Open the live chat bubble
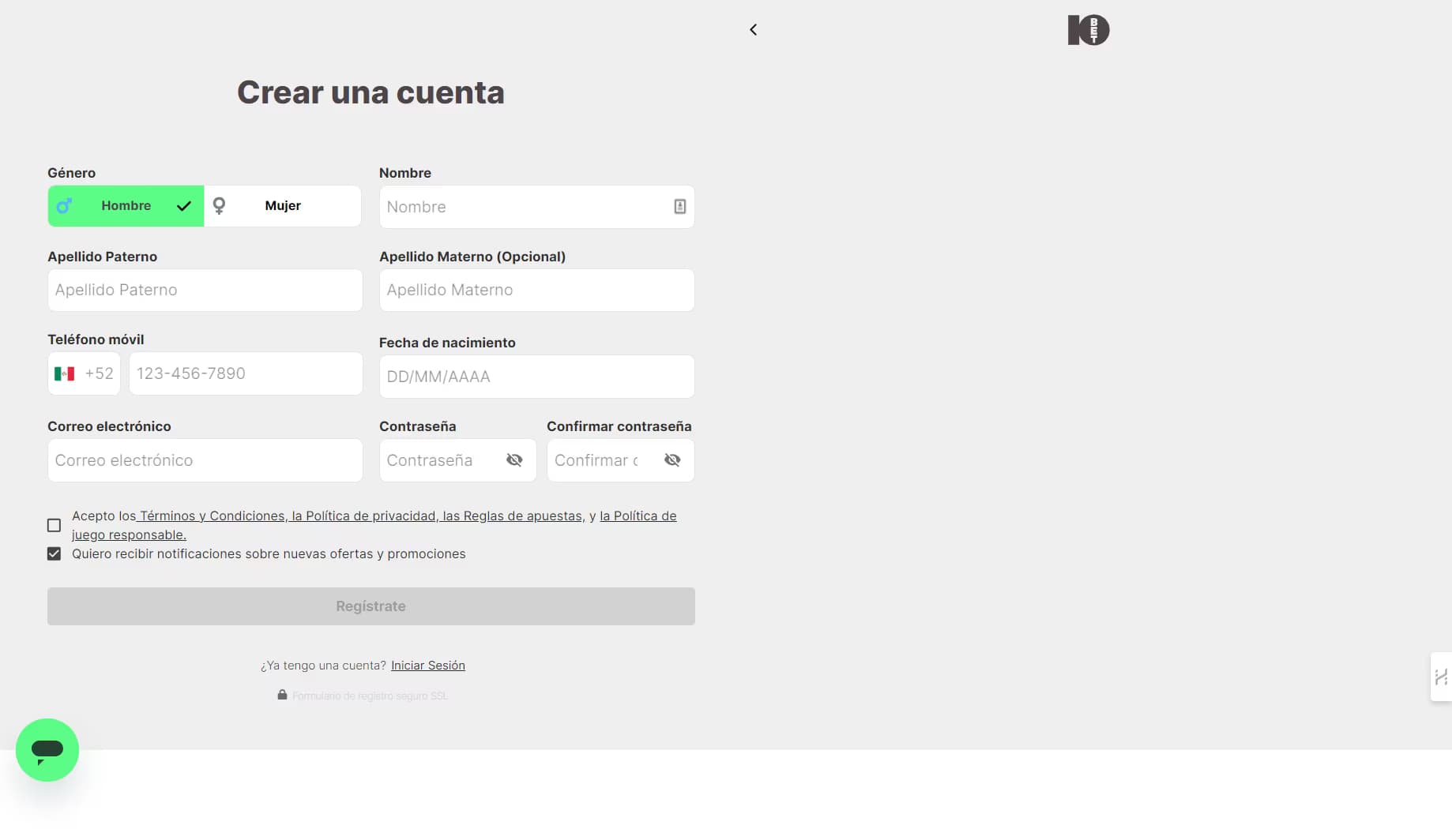This screenshot has height=829, width=1452. [47, 749]
